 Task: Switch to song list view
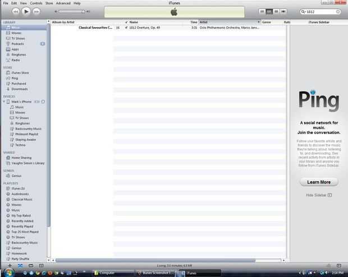(262, 11)
